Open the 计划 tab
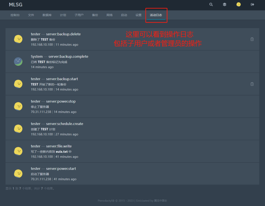 click(x=63, y=15)
